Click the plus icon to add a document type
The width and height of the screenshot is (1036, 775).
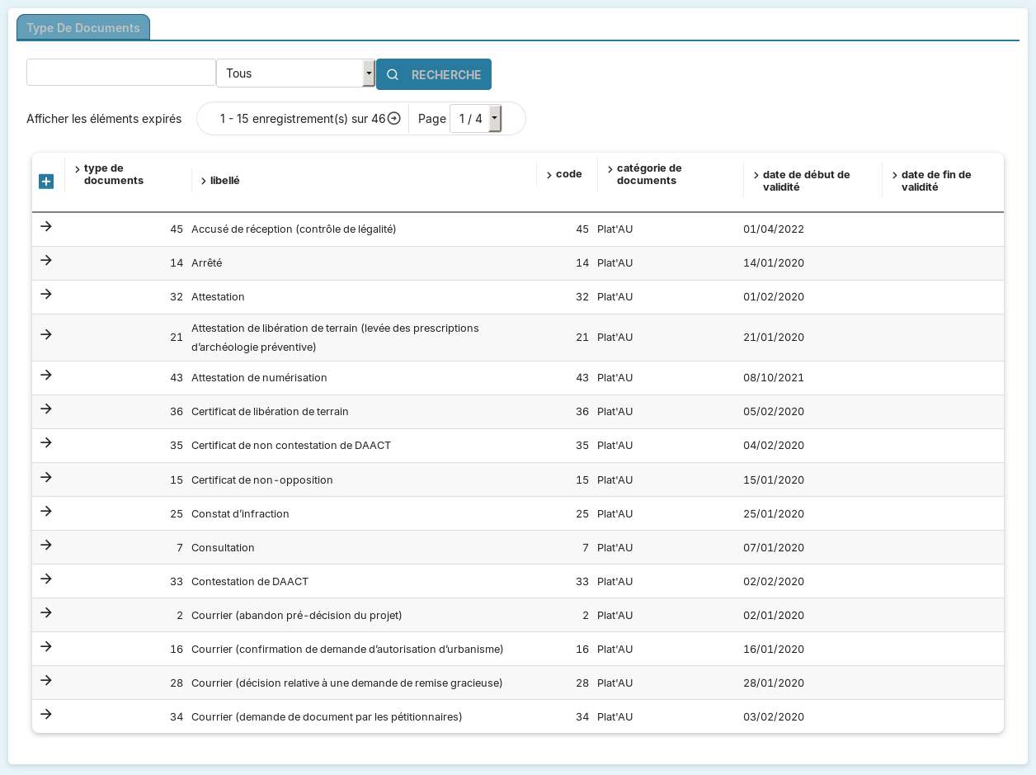(46, 182)
